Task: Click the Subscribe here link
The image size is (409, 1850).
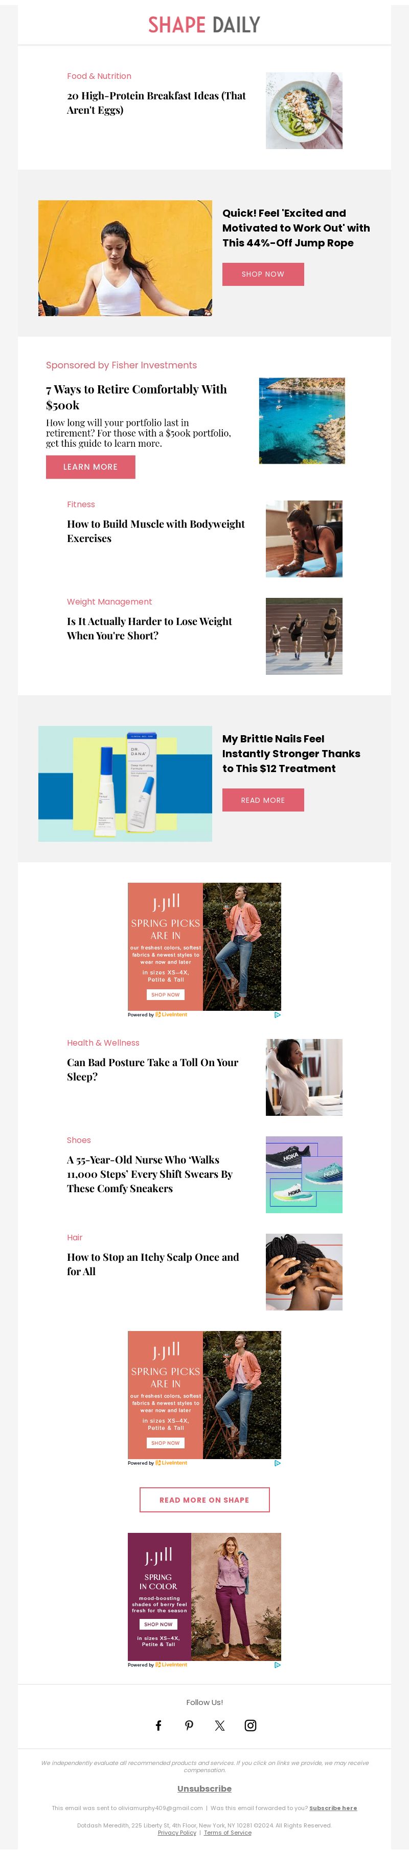Action: click(333, 1807)
